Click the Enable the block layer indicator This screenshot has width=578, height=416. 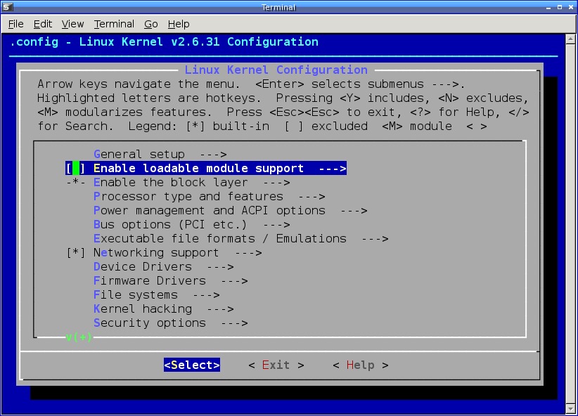point(75,183)
